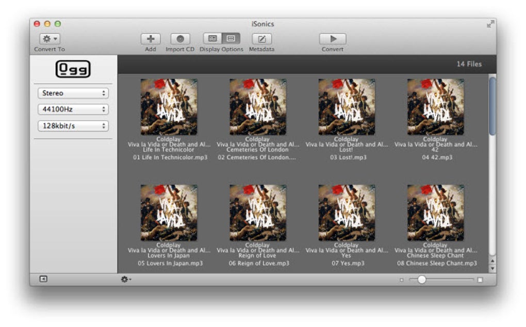
Task: Select the 08 Chinese Sleep Chant.mp3 cover
Action: (x=435, y=212)
